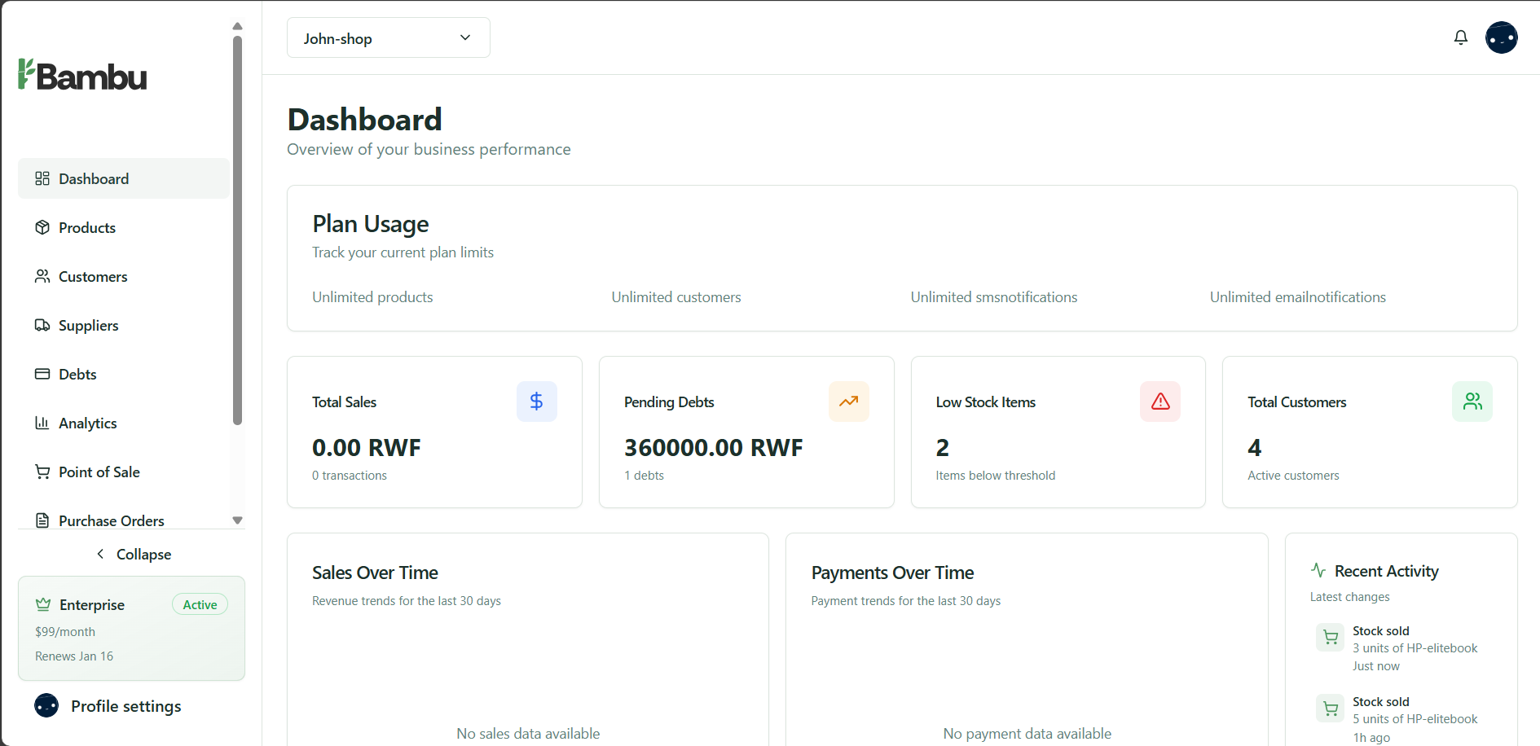Screen dimensions: 1540x746
Task: Click the Active plan badge
Action: (x=200, y=605)
